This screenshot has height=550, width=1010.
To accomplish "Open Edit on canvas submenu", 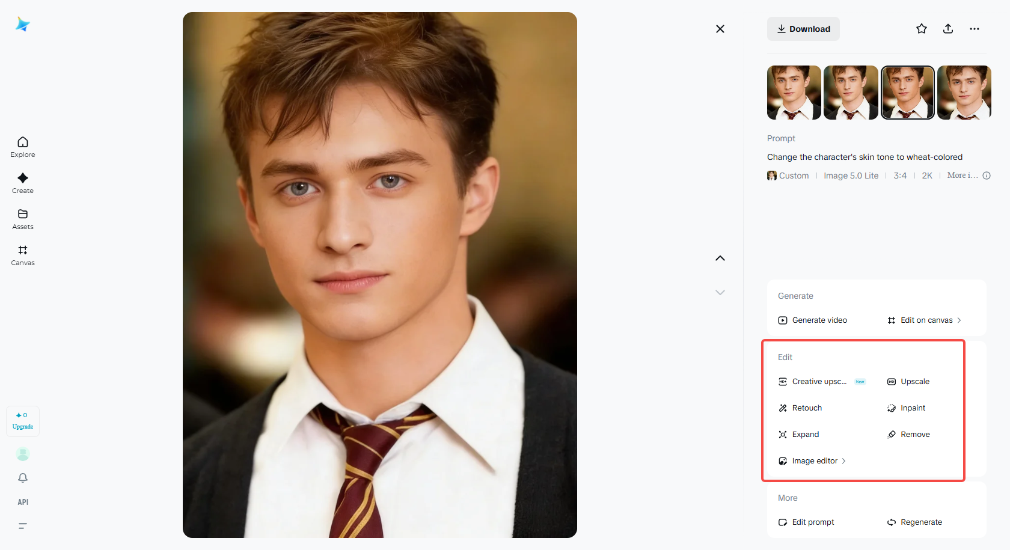I will click(926, 320).
